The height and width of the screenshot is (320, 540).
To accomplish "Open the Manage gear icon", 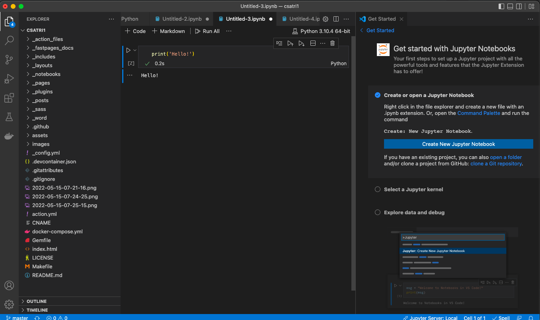I will coord(9,304).
